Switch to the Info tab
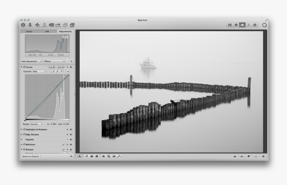The image size is (287, 185). 47,31
